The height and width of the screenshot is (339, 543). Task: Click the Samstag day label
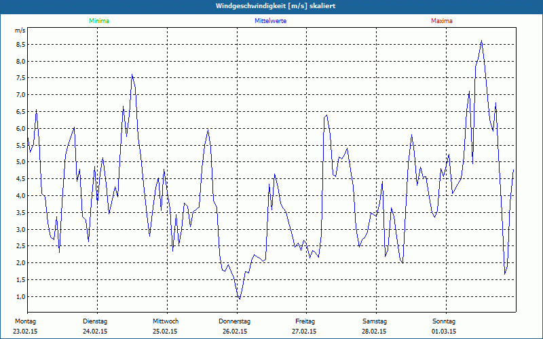click(375, 321)
